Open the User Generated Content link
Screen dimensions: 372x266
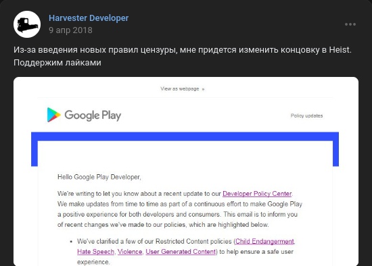pyautogui.click(x=181, y=252)
